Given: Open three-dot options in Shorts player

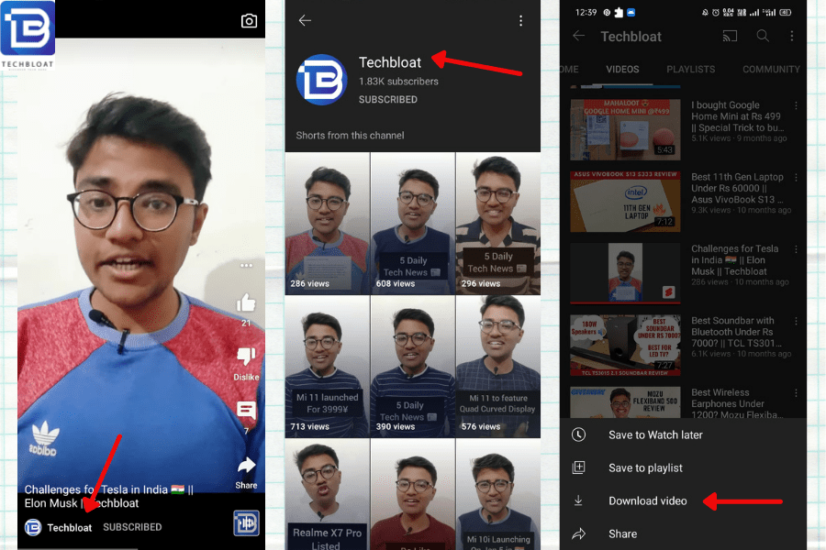Looking at the screenshot, I should pos(246,265).
